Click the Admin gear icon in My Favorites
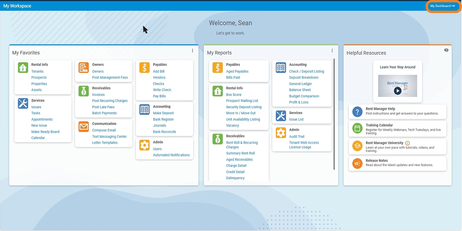Viewport: 462px width, 231px height. (x=144, y=144)
